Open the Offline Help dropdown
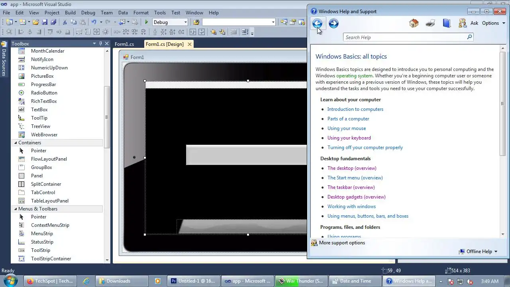Image resolution: width=510 pixels, height=287 pixels. (478, 252)
